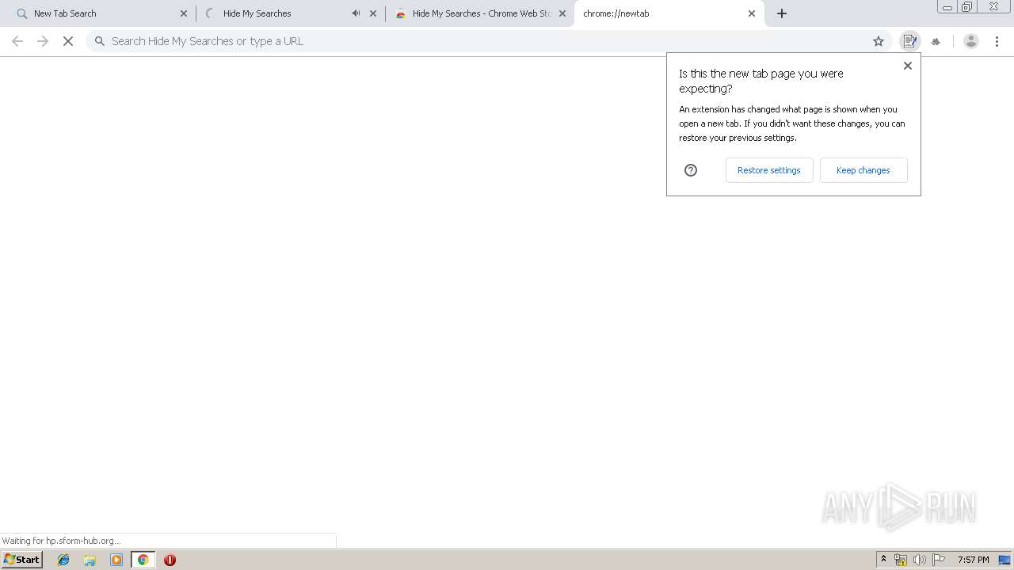Click the Restore settings button
Image resolution: width=1014 pixels, height=570 pixels.
pyautogui.click(x=769, y=170)
